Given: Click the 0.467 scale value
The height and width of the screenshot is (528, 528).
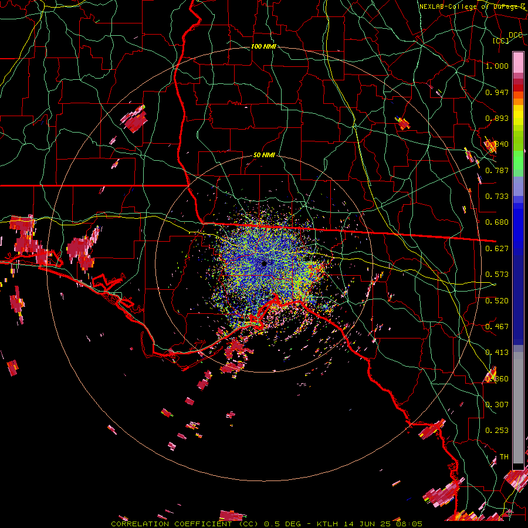Looking at the screenshot, I should [497, 327].
